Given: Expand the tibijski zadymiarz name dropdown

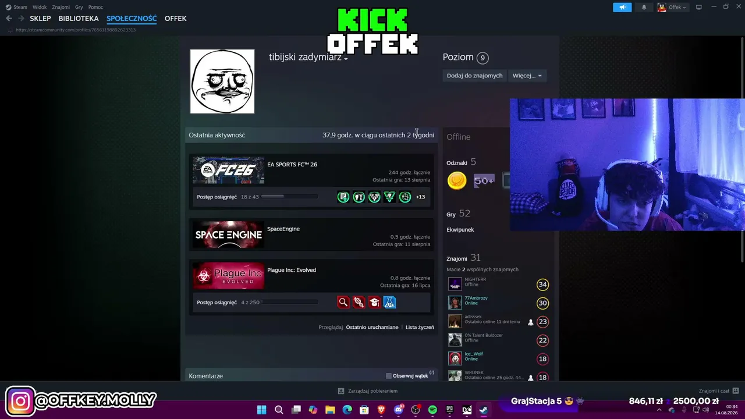Looking at the screenshot, I should (x=346, y=59).
